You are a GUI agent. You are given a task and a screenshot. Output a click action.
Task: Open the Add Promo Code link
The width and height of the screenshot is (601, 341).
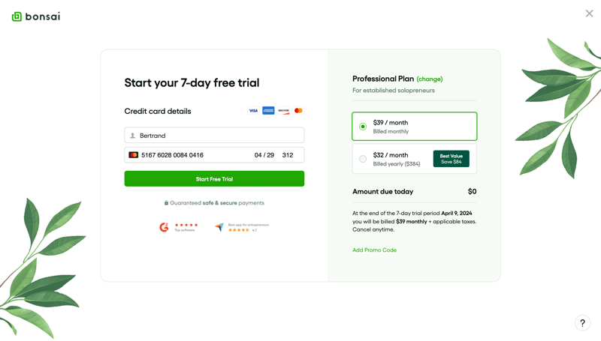tap(374, 250)
